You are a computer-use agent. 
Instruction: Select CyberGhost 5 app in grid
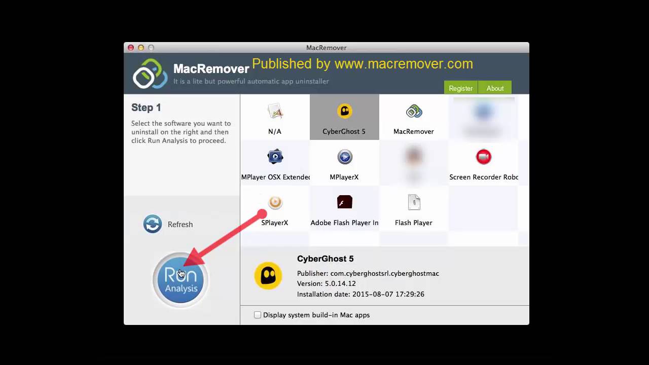tap(344, 117)
